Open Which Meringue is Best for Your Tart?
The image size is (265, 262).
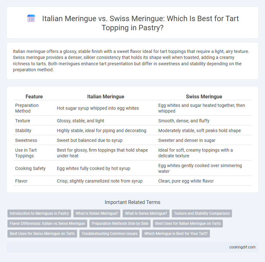[x=176, y=233]
